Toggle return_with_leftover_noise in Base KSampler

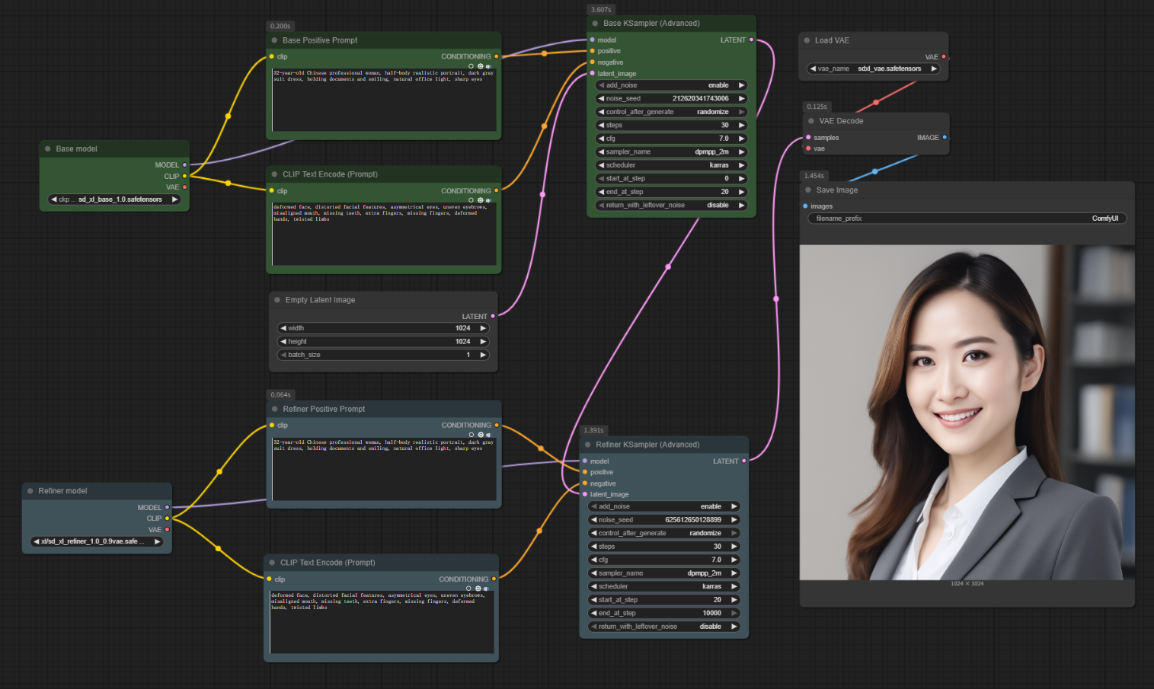pos(670,205)
